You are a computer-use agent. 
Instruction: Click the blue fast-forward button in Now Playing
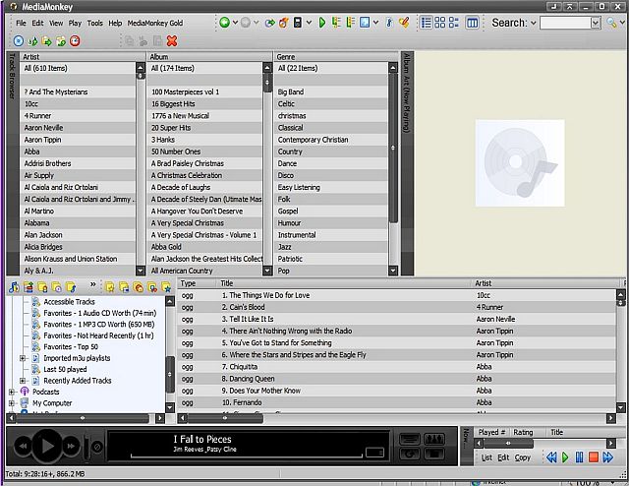pos(607,457)
